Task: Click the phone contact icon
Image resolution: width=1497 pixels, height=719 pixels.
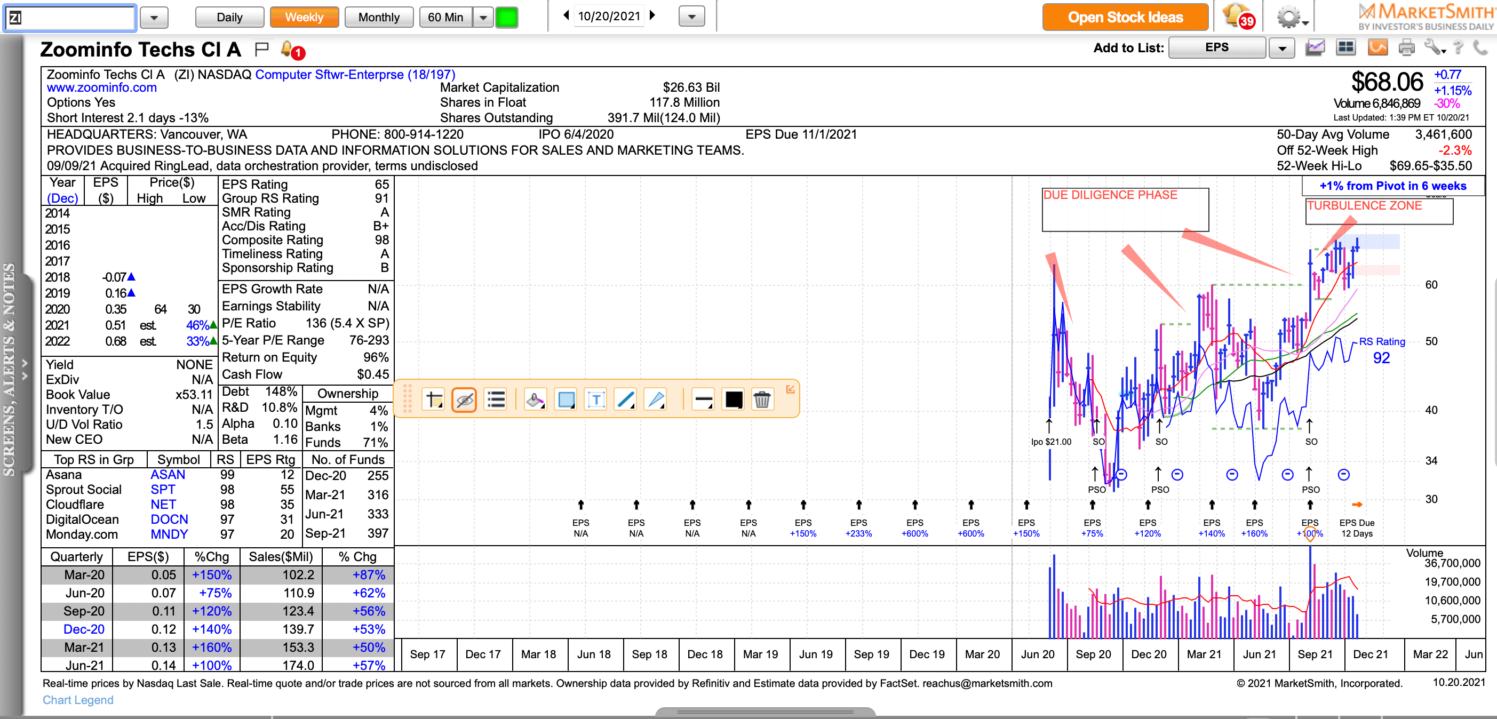Action: (x=1480, y=47)
